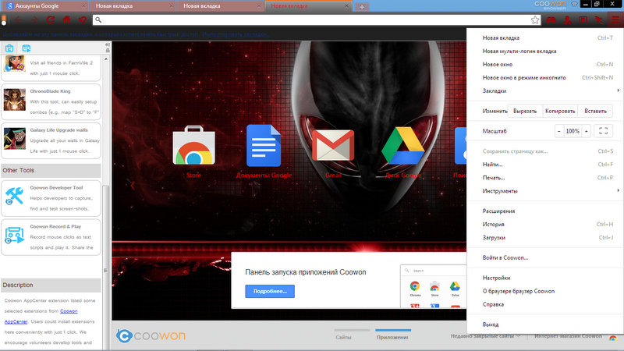
Task: Open the red gamepad toolbar icon
Action: 551,19
